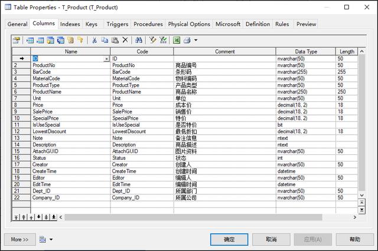The image size is (378, 251).
Task: Click the More >> button
Action: point(19,239)
